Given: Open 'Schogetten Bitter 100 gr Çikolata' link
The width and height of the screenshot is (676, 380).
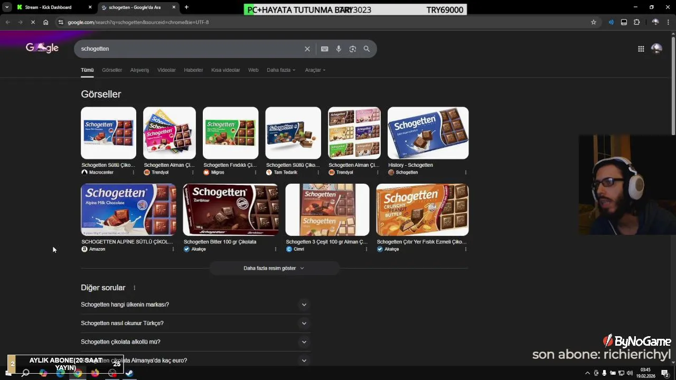Looking at the screenshot, I should coord(220,242).
